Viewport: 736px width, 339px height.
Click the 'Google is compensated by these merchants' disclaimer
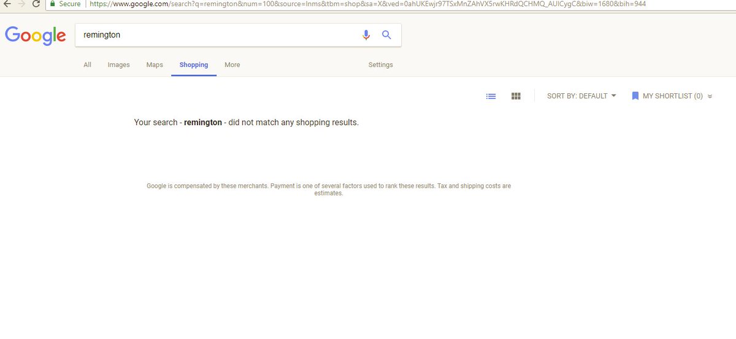[x=329, y=189]
